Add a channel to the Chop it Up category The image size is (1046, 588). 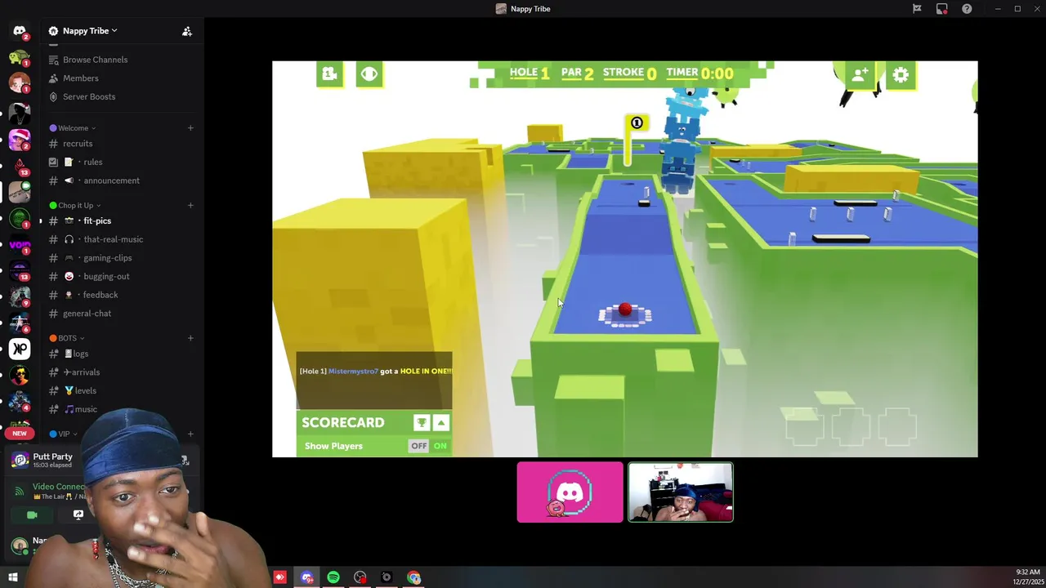click(190, 206)
